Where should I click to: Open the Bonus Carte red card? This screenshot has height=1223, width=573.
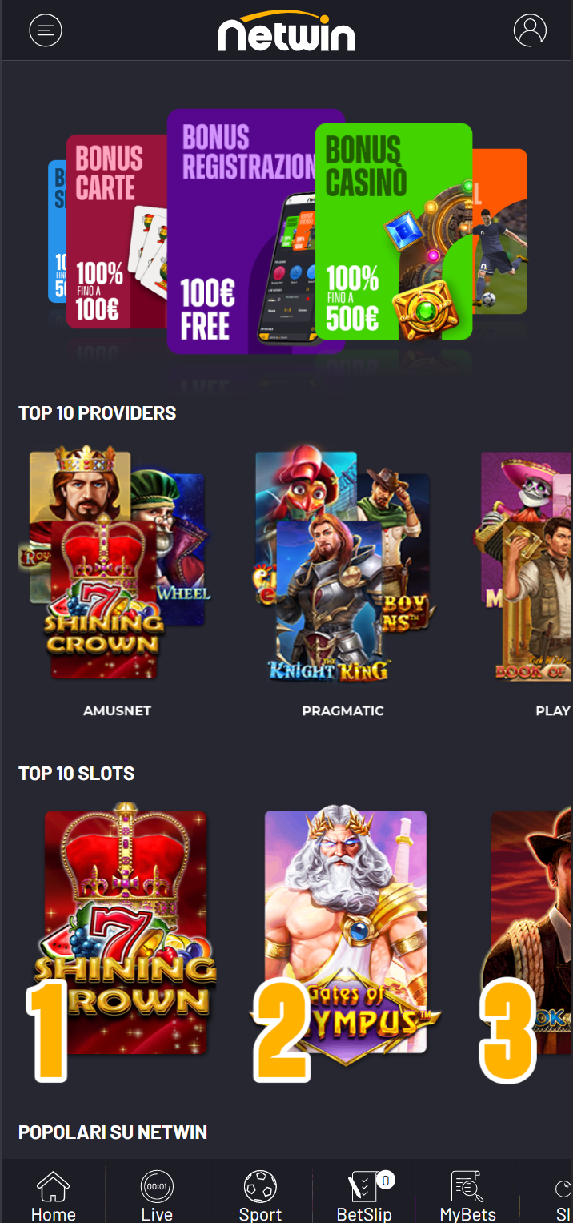click(117, 231)
